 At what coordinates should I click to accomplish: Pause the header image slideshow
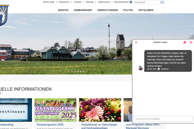(x=87, y=71)
